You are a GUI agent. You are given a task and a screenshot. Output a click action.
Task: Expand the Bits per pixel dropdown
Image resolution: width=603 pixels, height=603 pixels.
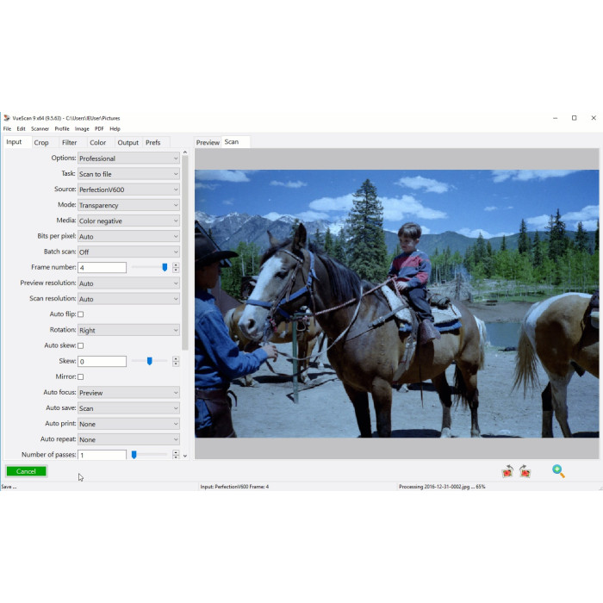click(x=128, y=236)
